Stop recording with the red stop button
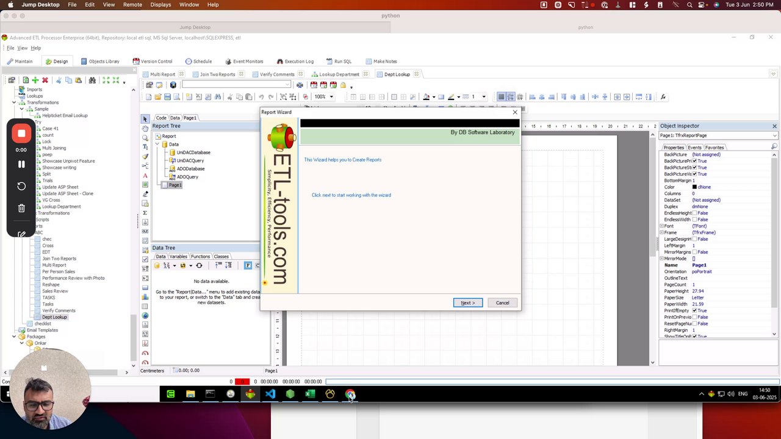This screenshot has height=439, width=781. tap(21, 134)
